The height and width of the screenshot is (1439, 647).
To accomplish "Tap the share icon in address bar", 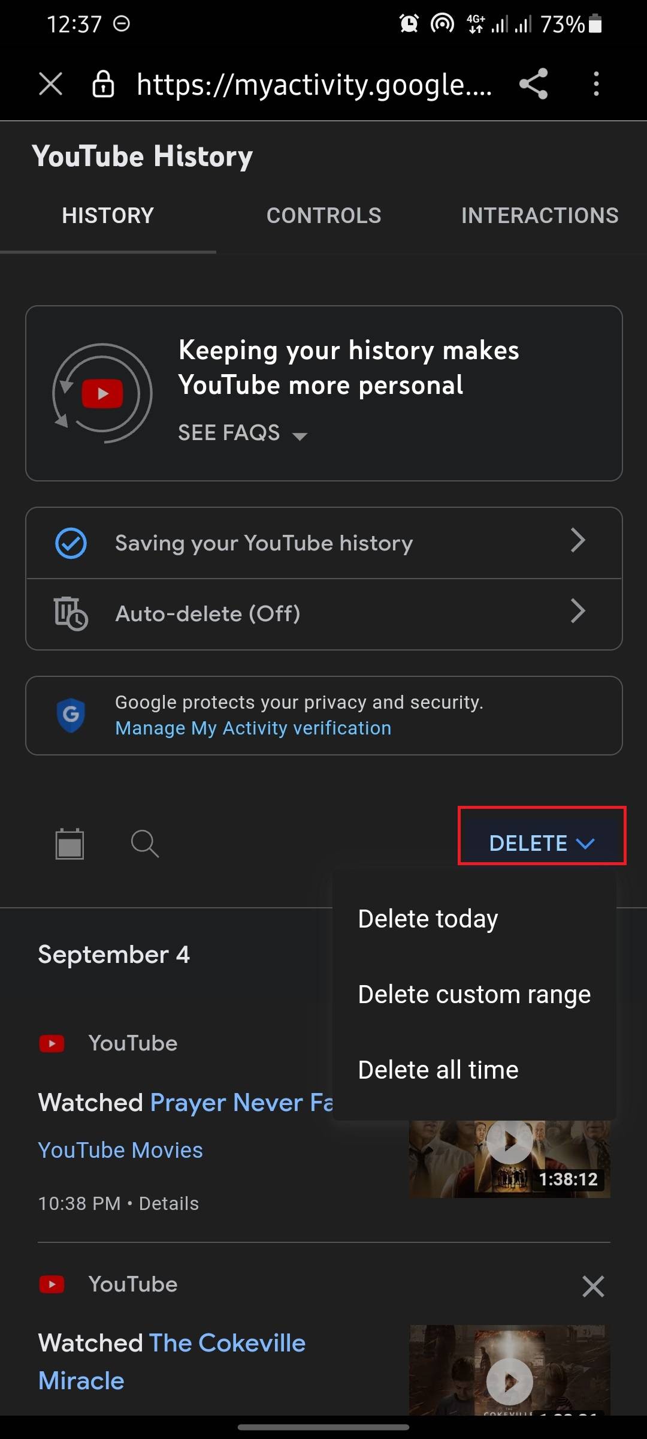I will coord(533,84).
